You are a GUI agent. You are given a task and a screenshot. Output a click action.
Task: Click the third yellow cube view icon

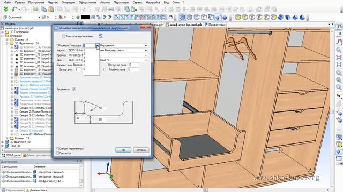coord(252,17)
